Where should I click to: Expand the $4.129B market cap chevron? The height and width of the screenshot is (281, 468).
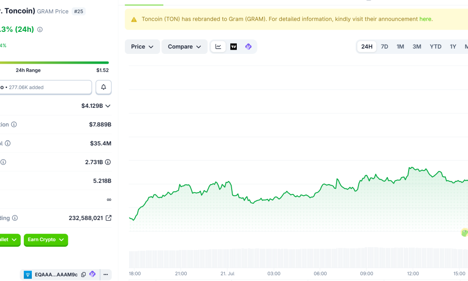coord(108,106)
